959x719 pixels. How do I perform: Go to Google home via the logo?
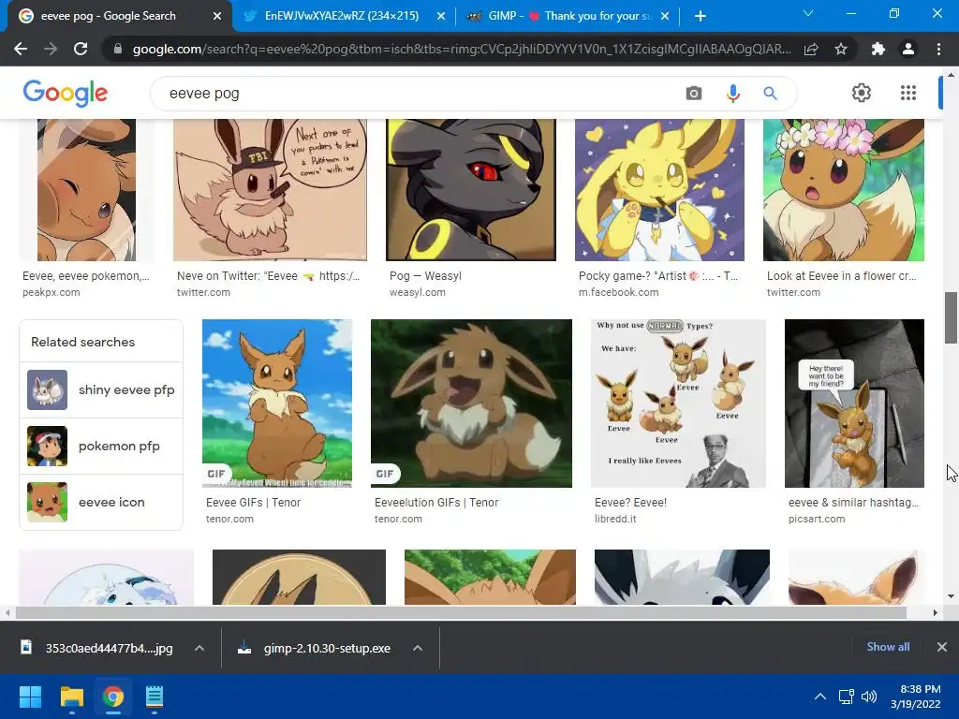[66, 93]
